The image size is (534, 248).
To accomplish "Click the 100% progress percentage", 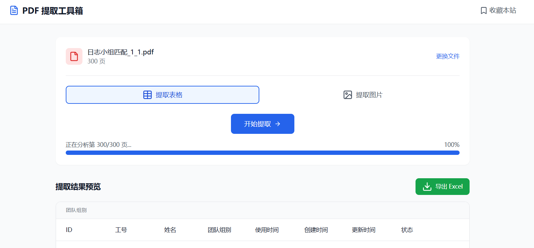I will tap(452, 145).
